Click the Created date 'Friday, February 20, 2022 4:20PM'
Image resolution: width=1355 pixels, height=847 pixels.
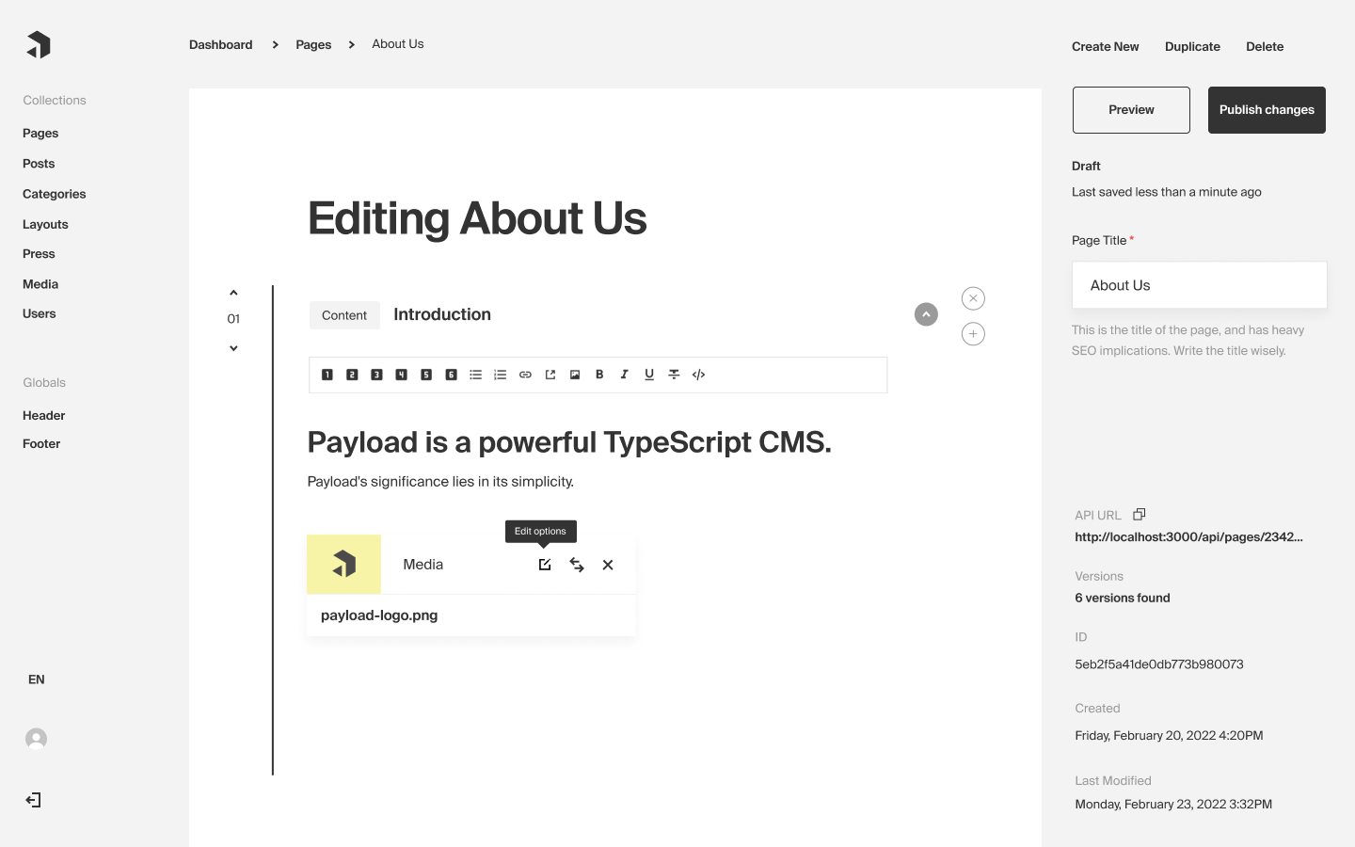click(1169, 736)
